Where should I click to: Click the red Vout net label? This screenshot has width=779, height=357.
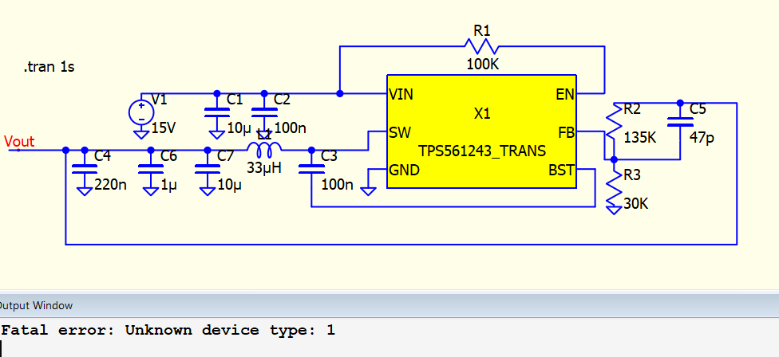pos(19,142)
